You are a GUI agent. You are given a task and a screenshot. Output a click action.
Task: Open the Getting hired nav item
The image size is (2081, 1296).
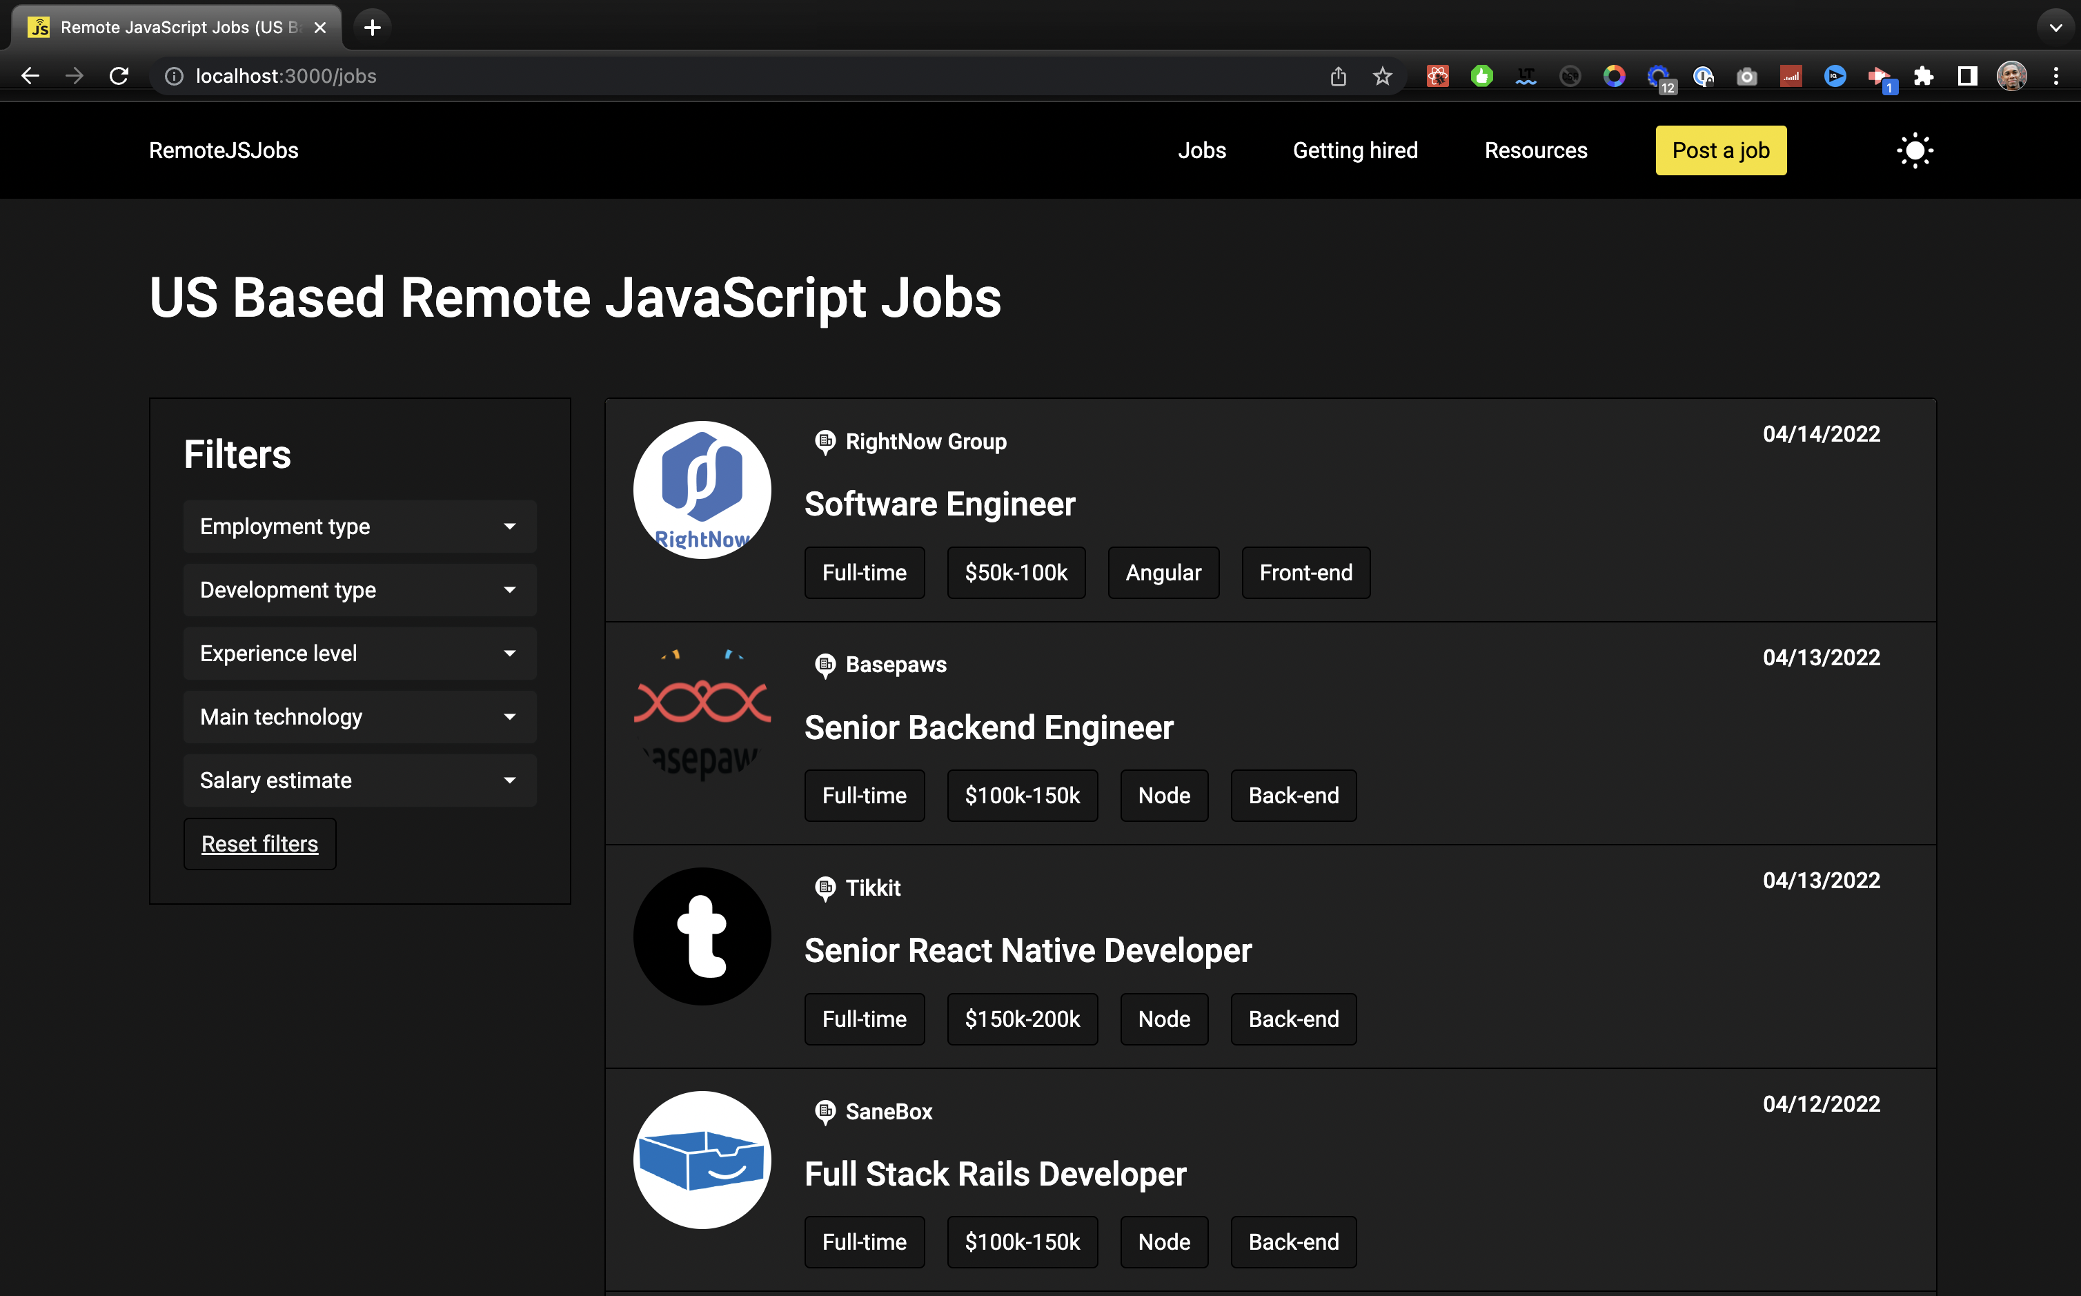click(1354, 151)
